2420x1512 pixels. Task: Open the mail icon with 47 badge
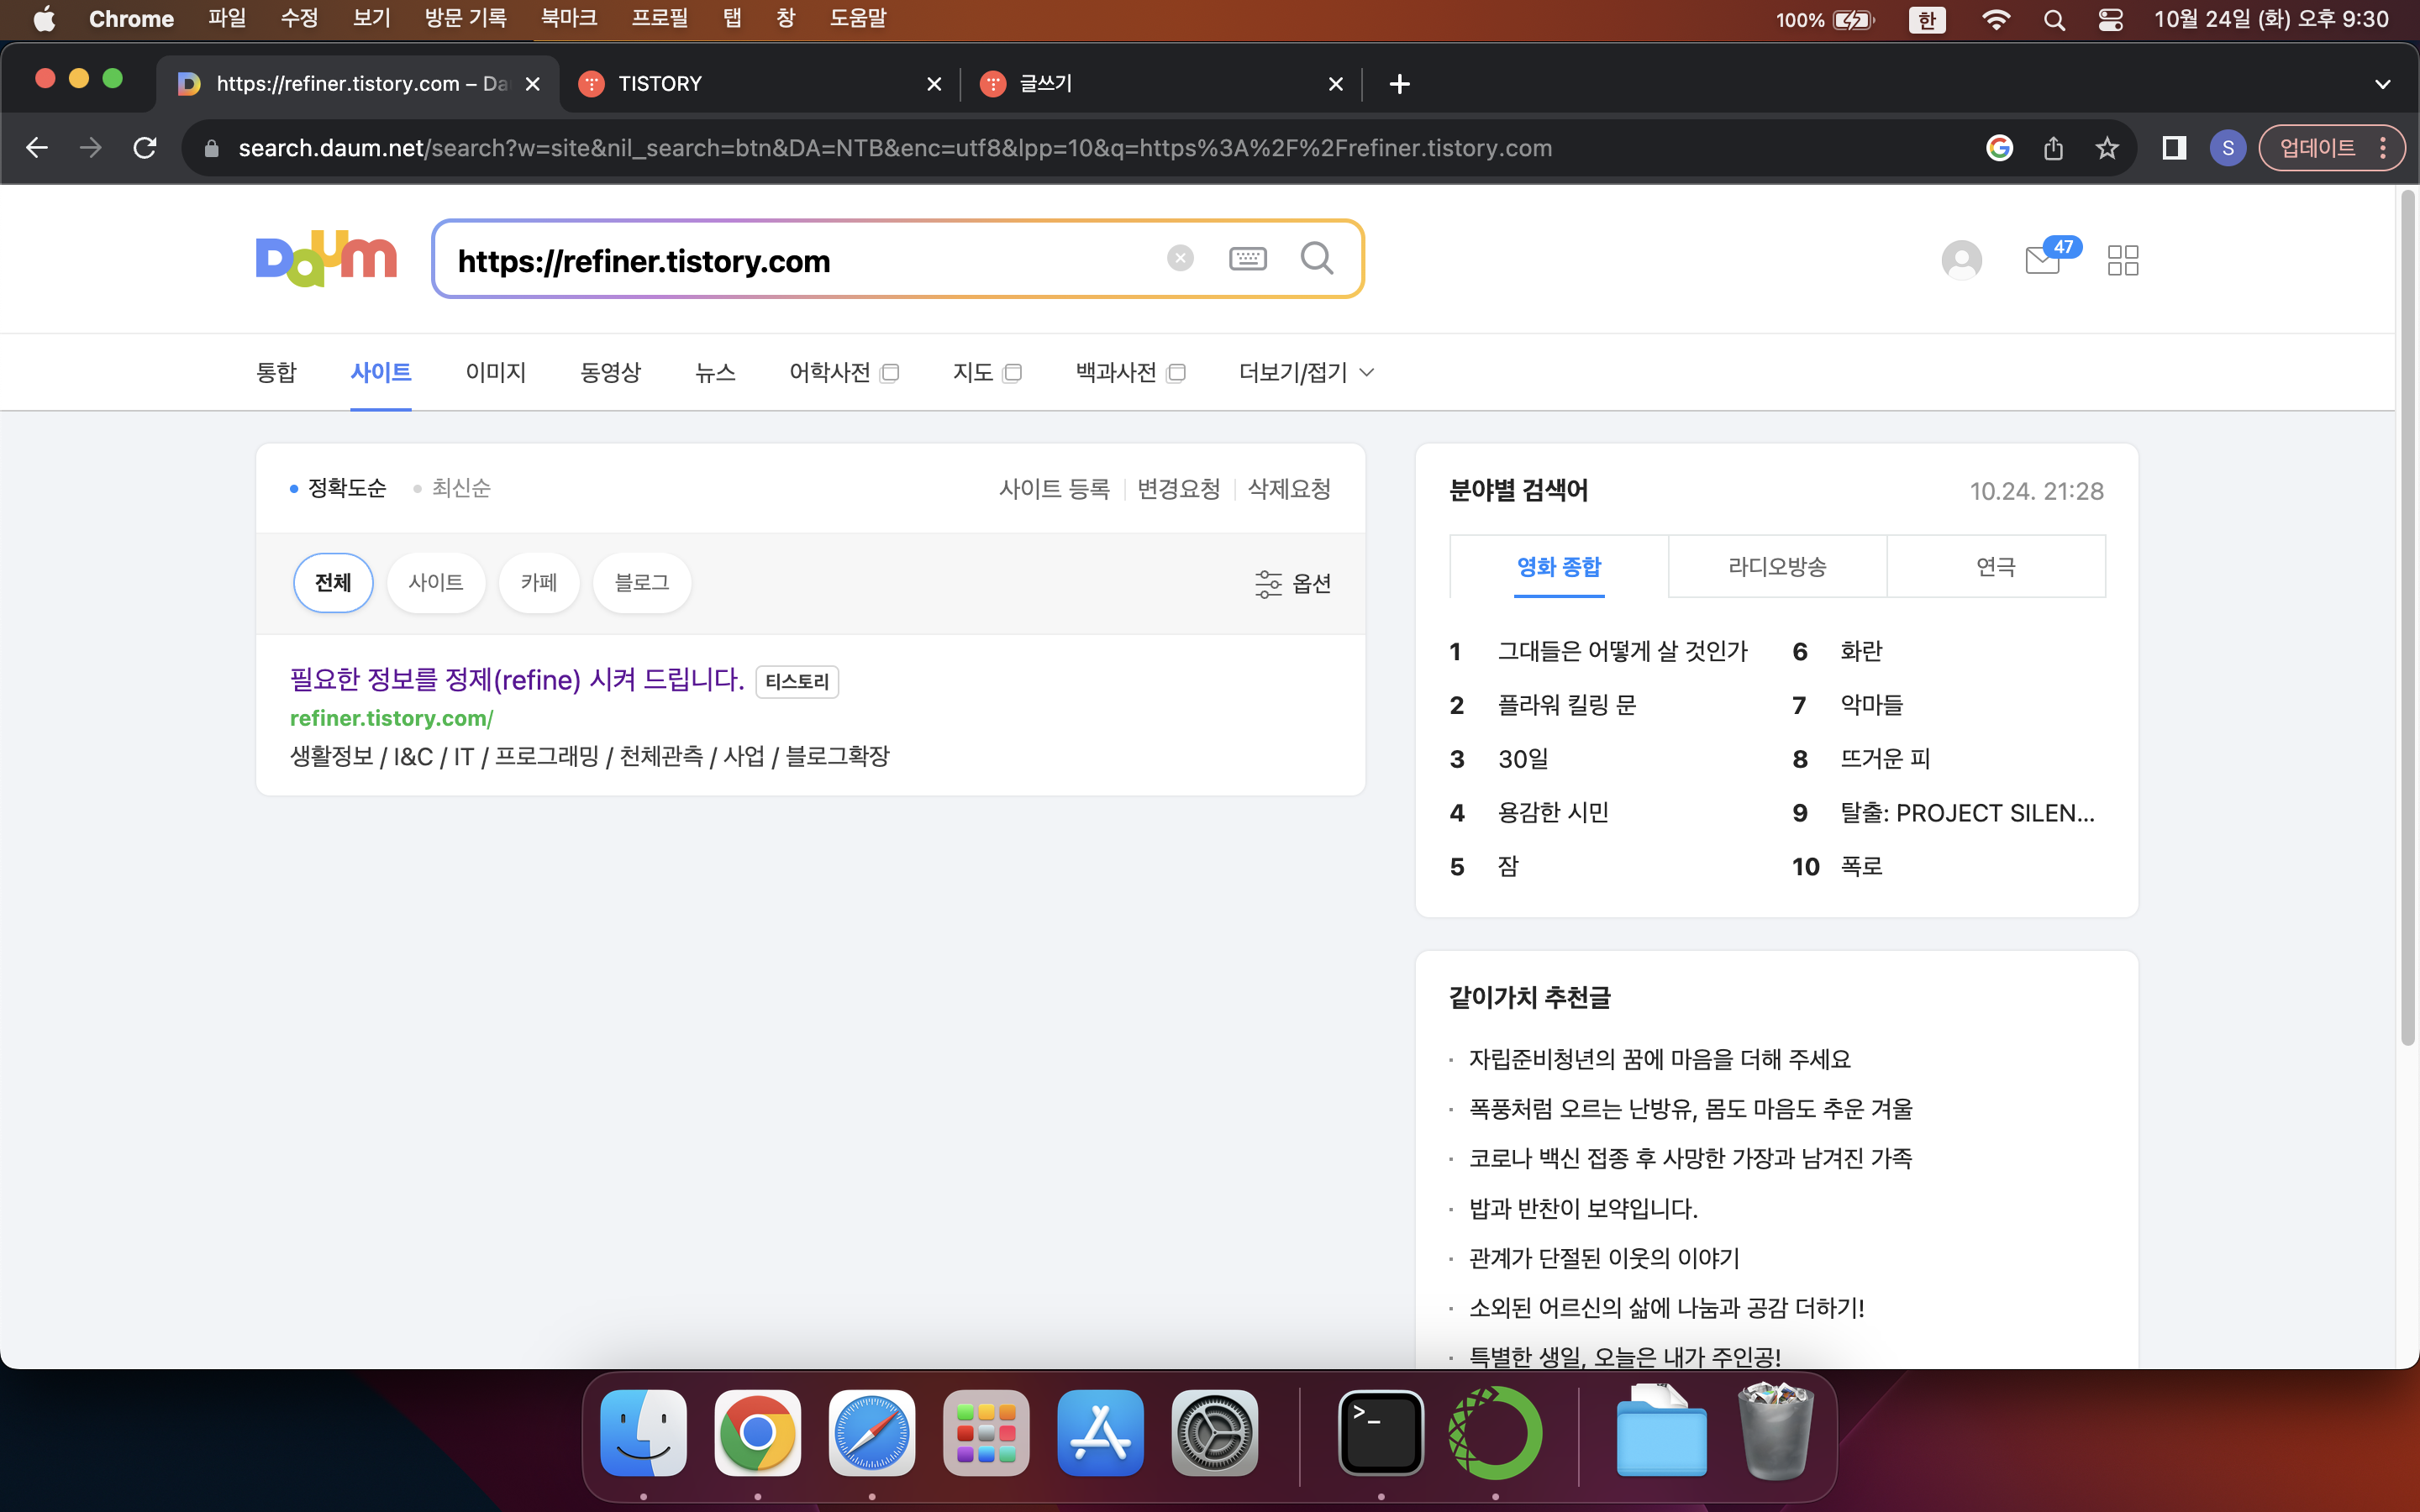pyautogui.click(x=2043, y=260)
